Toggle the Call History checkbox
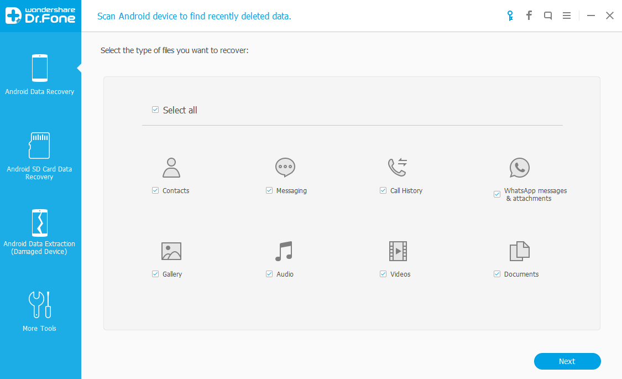 click(383, 190)
